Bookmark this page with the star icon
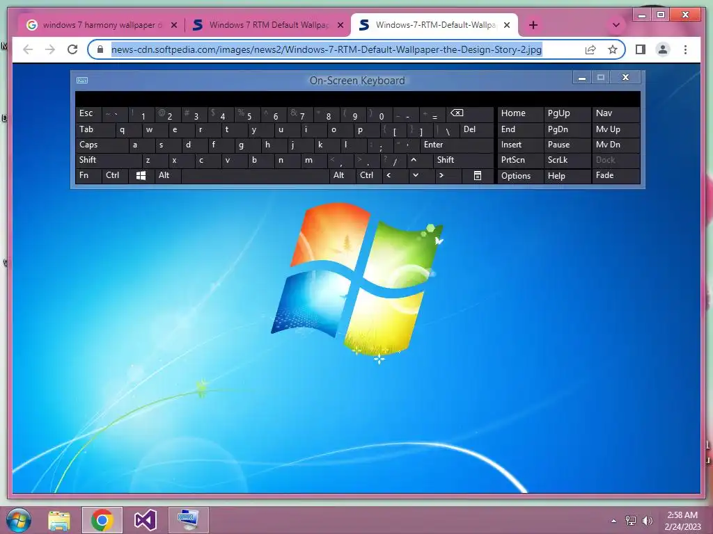 tap(613, 49)
